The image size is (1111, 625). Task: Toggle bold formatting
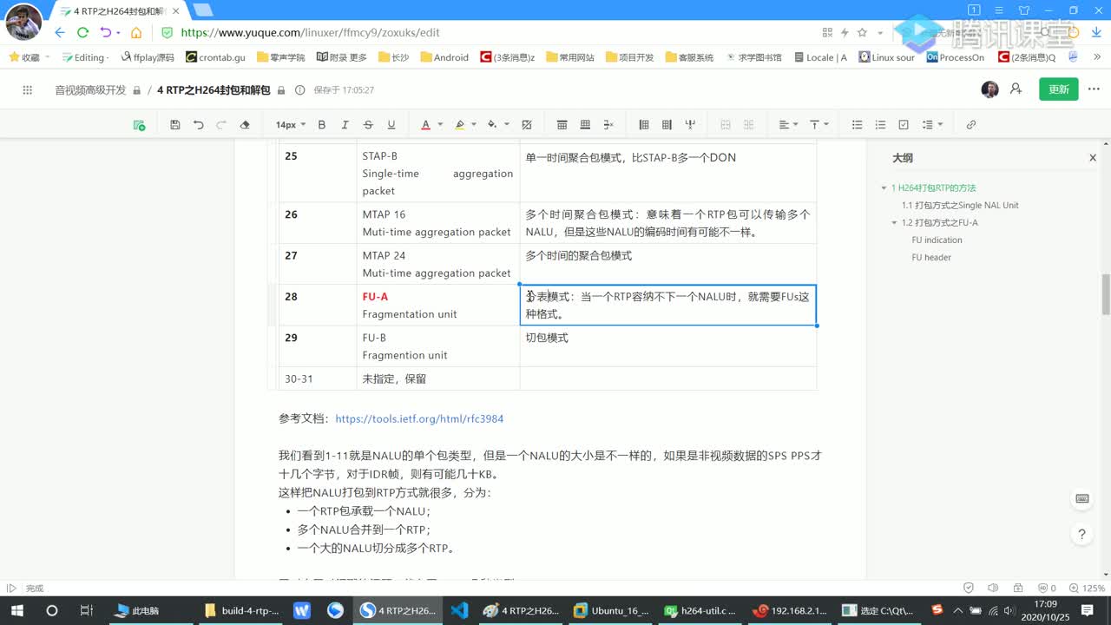point(321,125)
